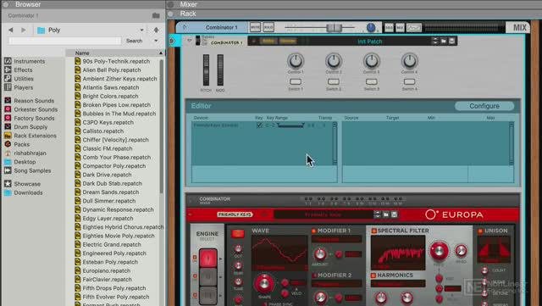Select the Factory Sounds location
Image resolution: width=542 pixels, height=306 pixels.
30,118
